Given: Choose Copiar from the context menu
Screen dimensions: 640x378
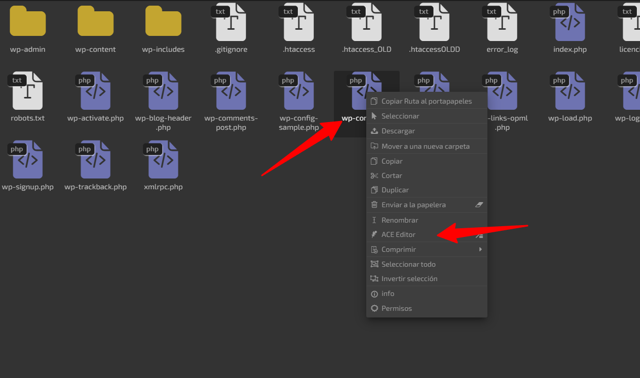Looking at the screenshot, I should click(426, 161).
